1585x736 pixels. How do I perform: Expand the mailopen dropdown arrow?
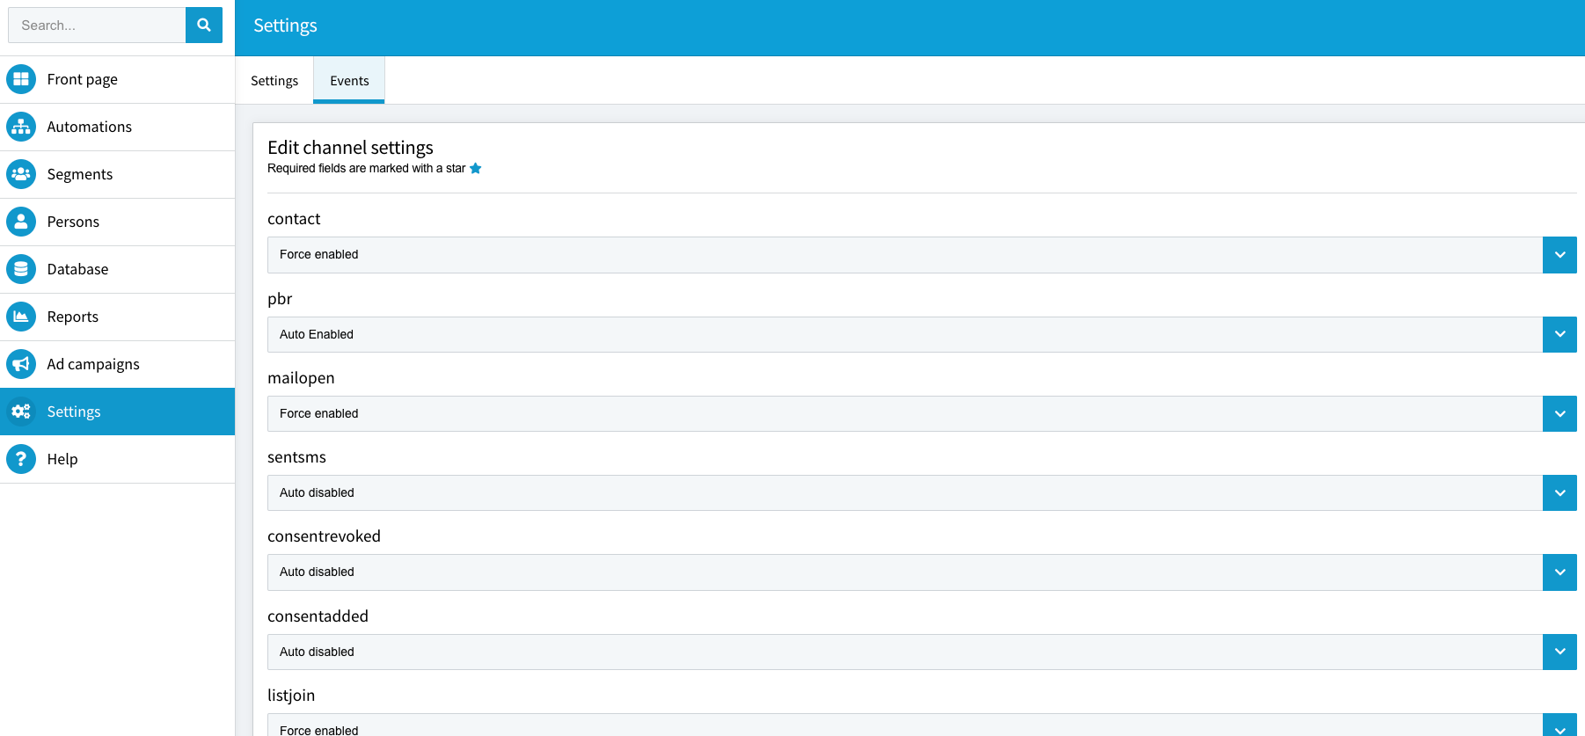click(x=1559, y=413)
